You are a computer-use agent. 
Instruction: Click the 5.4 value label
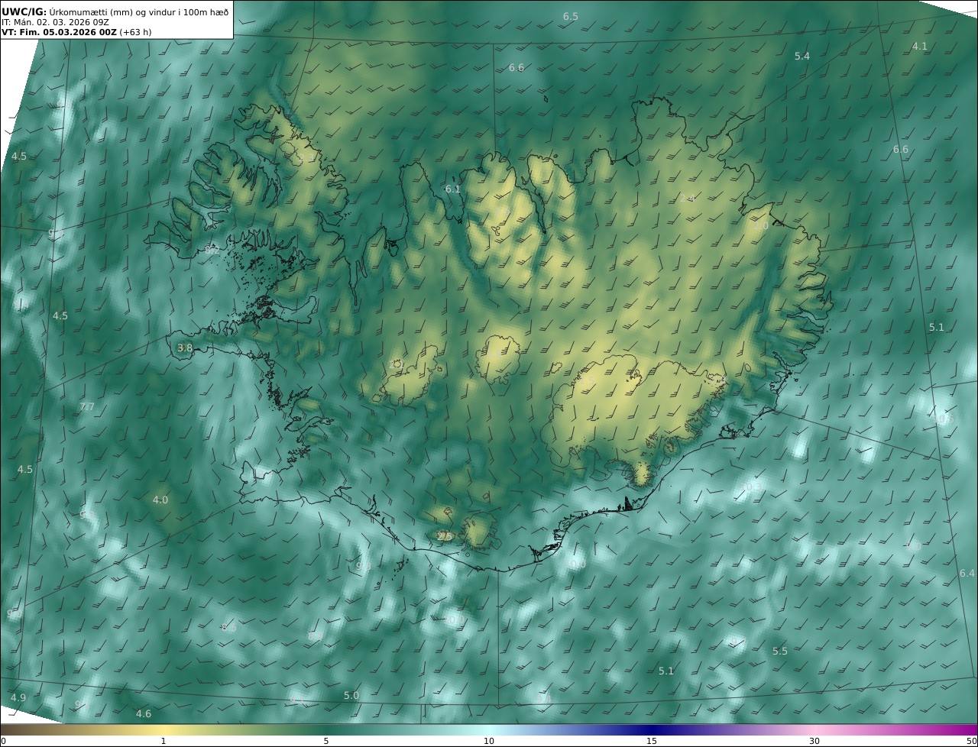(802, 57)
